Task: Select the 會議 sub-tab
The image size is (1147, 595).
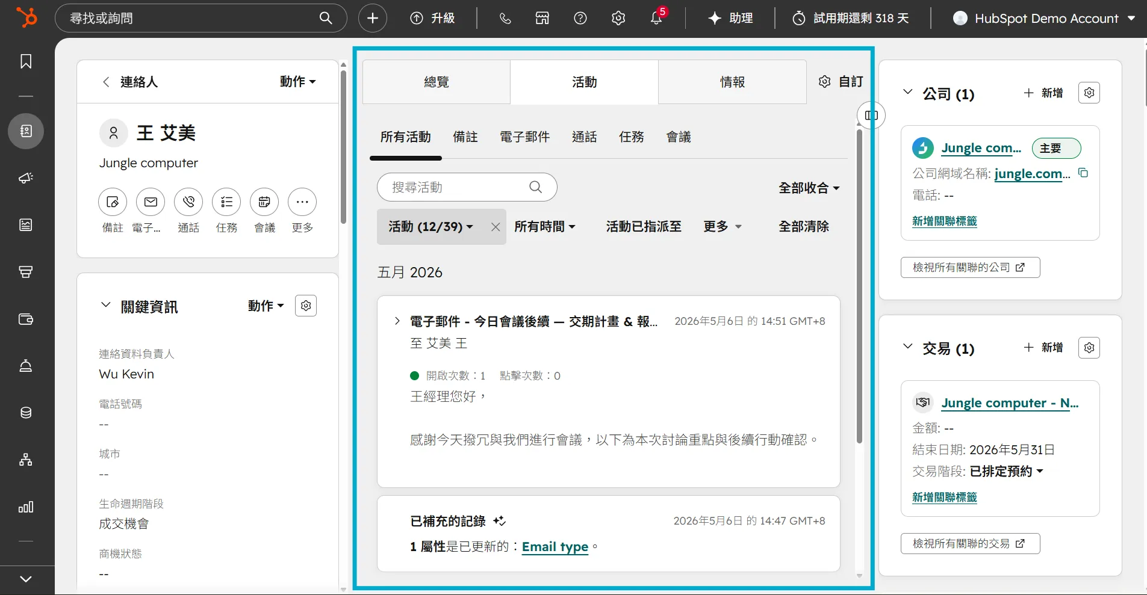Action: [x=679, y=137]
